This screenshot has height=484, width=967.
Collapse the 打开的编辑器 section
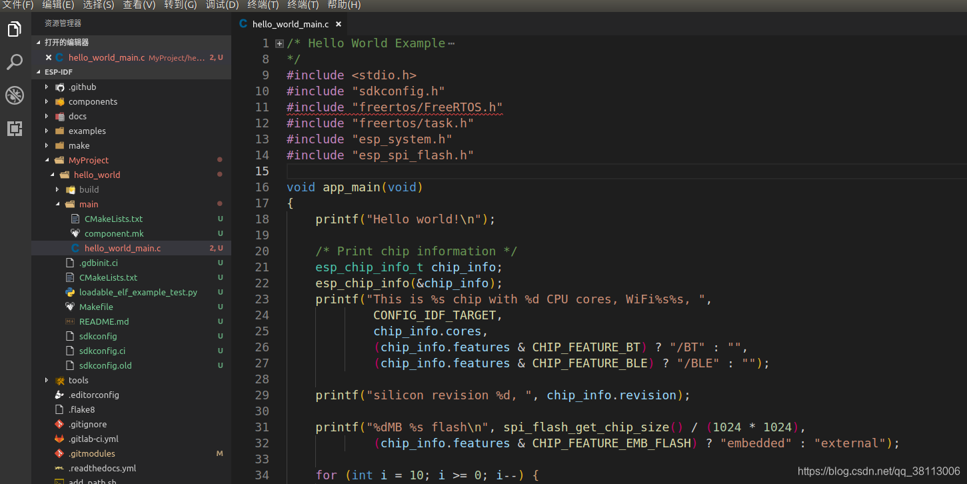click(39, 42)
